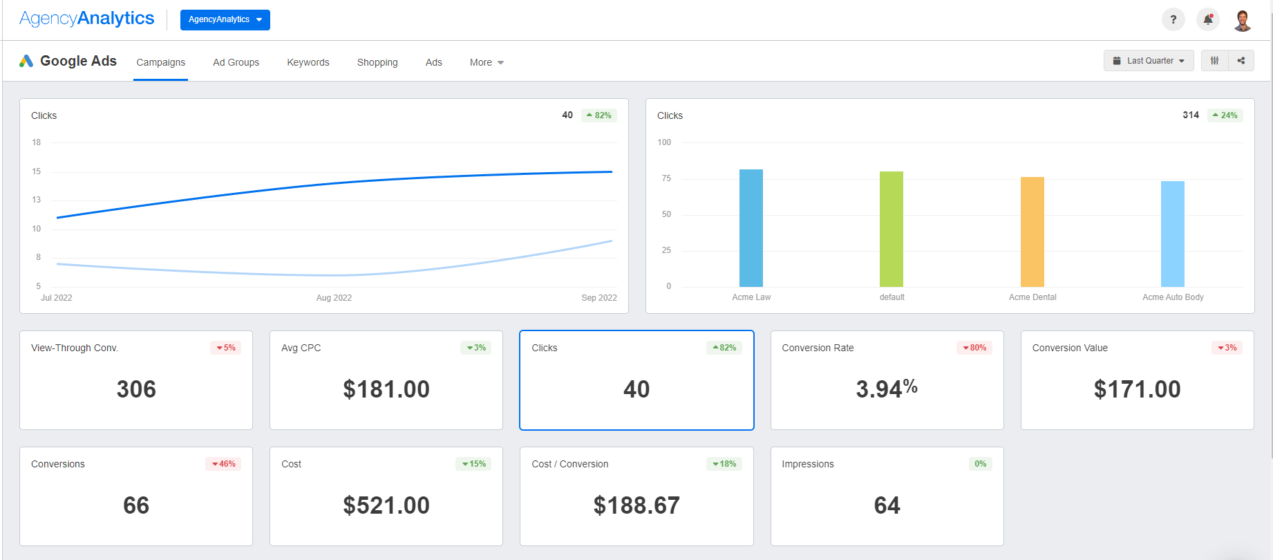This screenshot has height=560, width=1273.
Task: Click the Acme Dental axis label
Action: [1032, 297]
